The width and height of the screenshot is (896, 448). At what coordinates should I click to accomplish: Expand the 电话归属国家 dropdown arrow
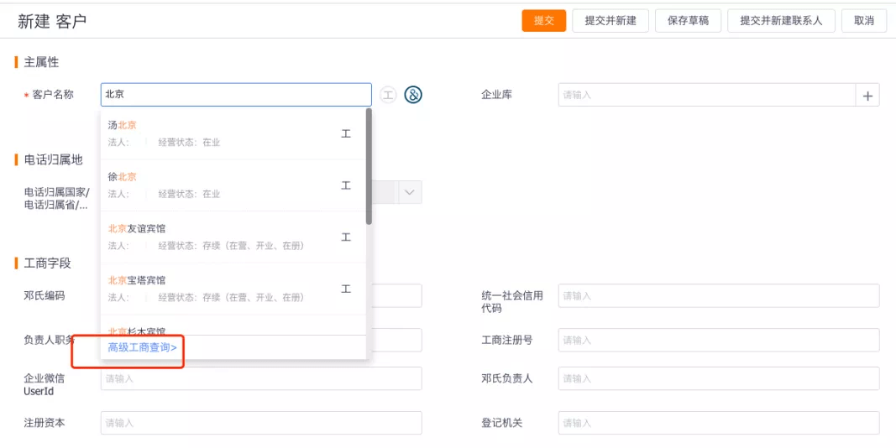(410, 192)
